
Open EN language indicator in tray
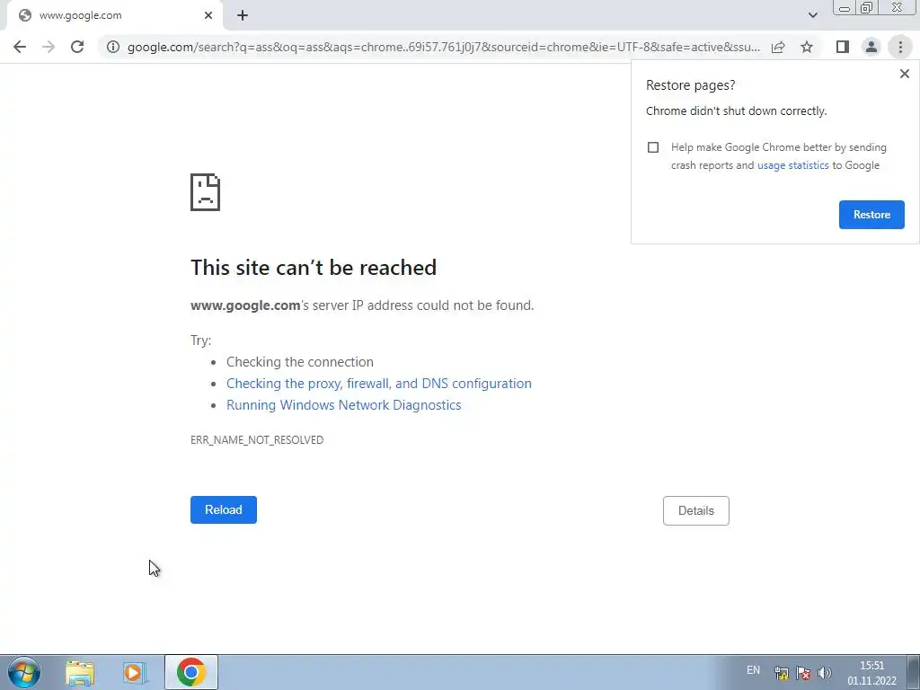[x=754, y=670]
